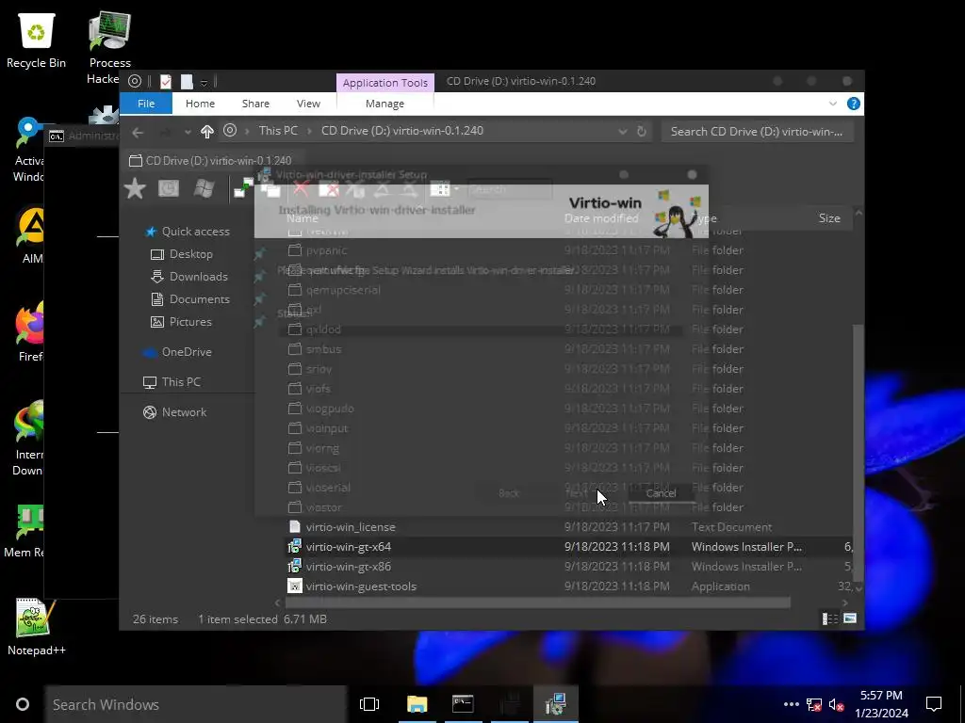This screenshot has width=965, height=723.
Task: Click the network status tray icon
Action: coord(813,704)
